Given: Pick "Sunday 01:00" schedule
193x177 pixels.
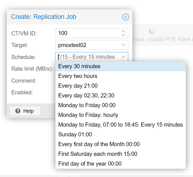Looking at the screenshot, I should 75,134.
